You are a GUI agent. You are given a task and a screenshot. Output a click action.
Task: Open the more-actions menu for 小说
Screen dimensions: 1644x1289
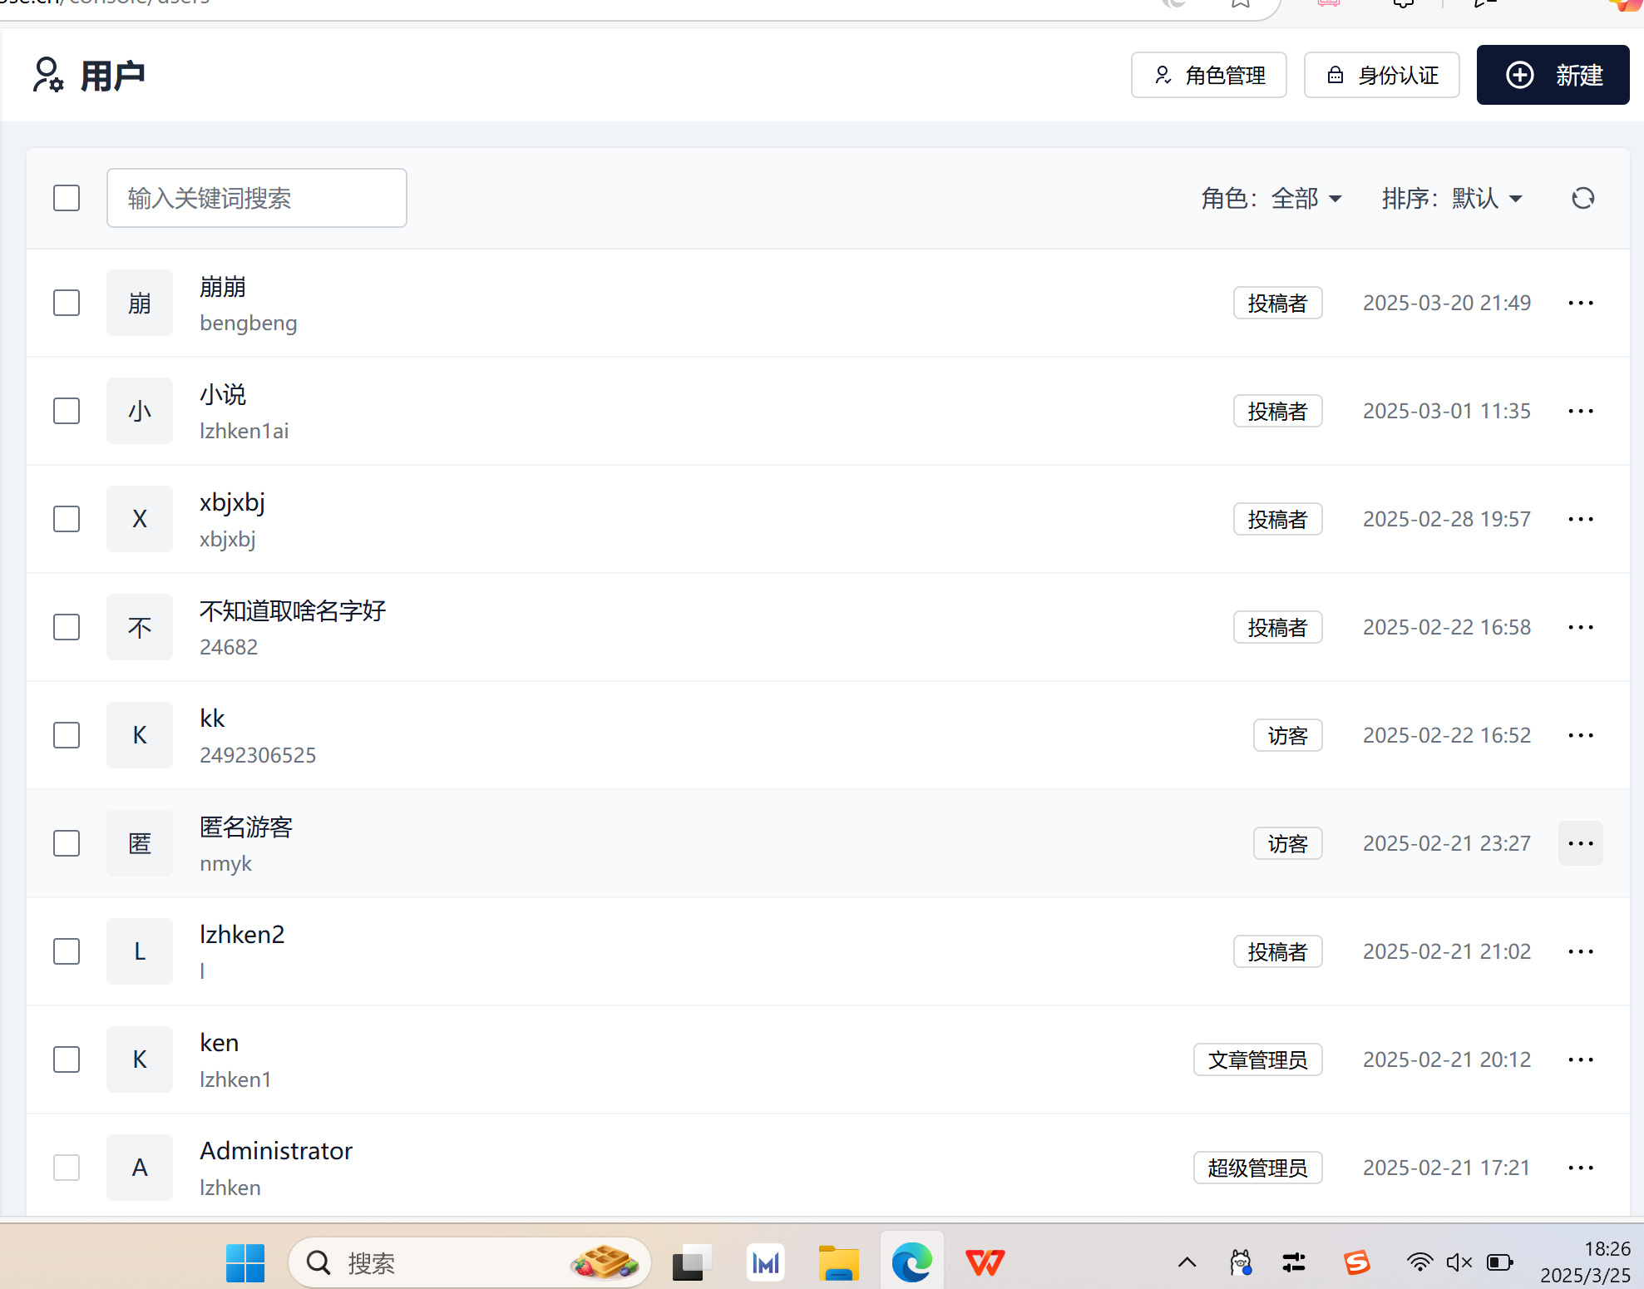pos(1580,411)
